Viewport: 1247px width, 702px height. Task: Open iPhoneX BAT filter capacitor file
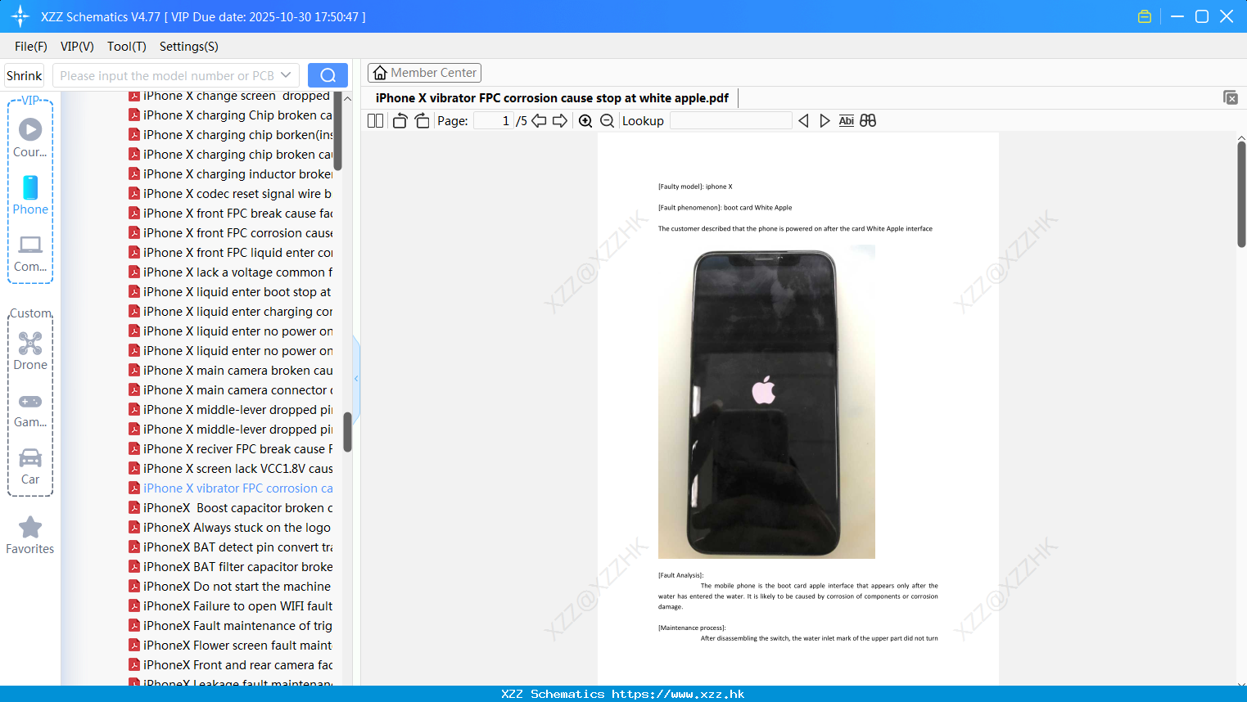coord(231,567)
